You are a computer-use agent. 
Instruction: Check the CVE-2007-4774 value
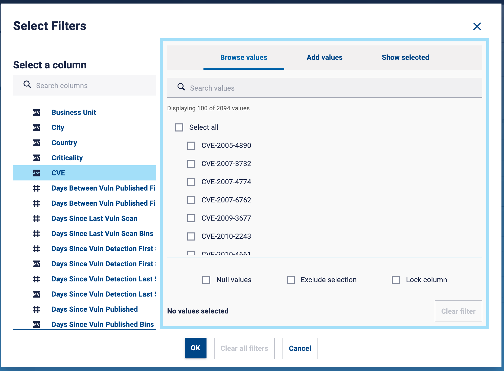[191, 182]
